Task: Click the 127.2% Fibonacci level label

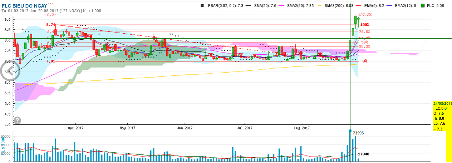Action: pyautogui.click(x=364, y=15)
